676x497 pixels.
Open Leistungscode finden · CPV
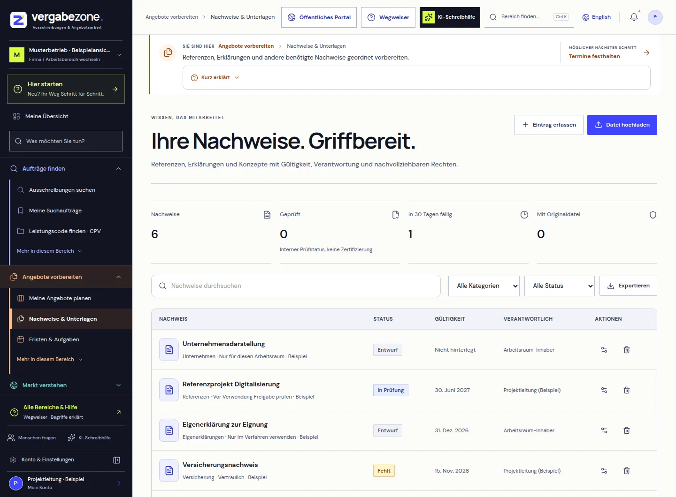70,231
